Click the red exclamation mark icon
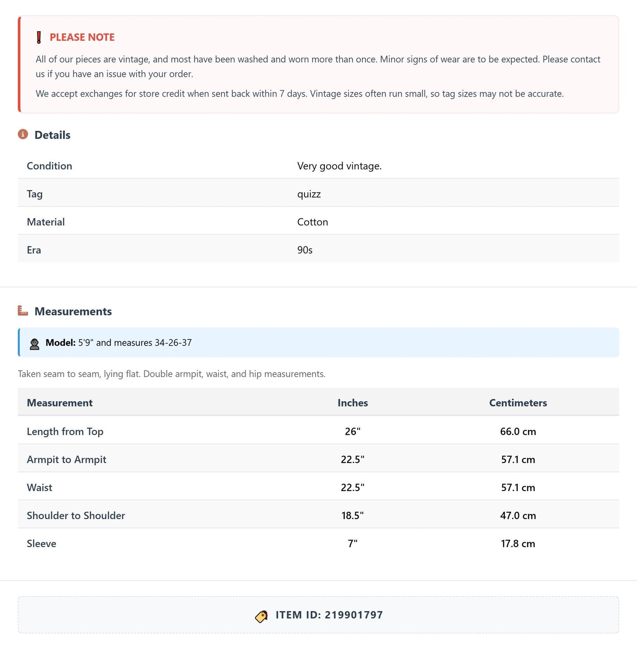 coord(39,37)
